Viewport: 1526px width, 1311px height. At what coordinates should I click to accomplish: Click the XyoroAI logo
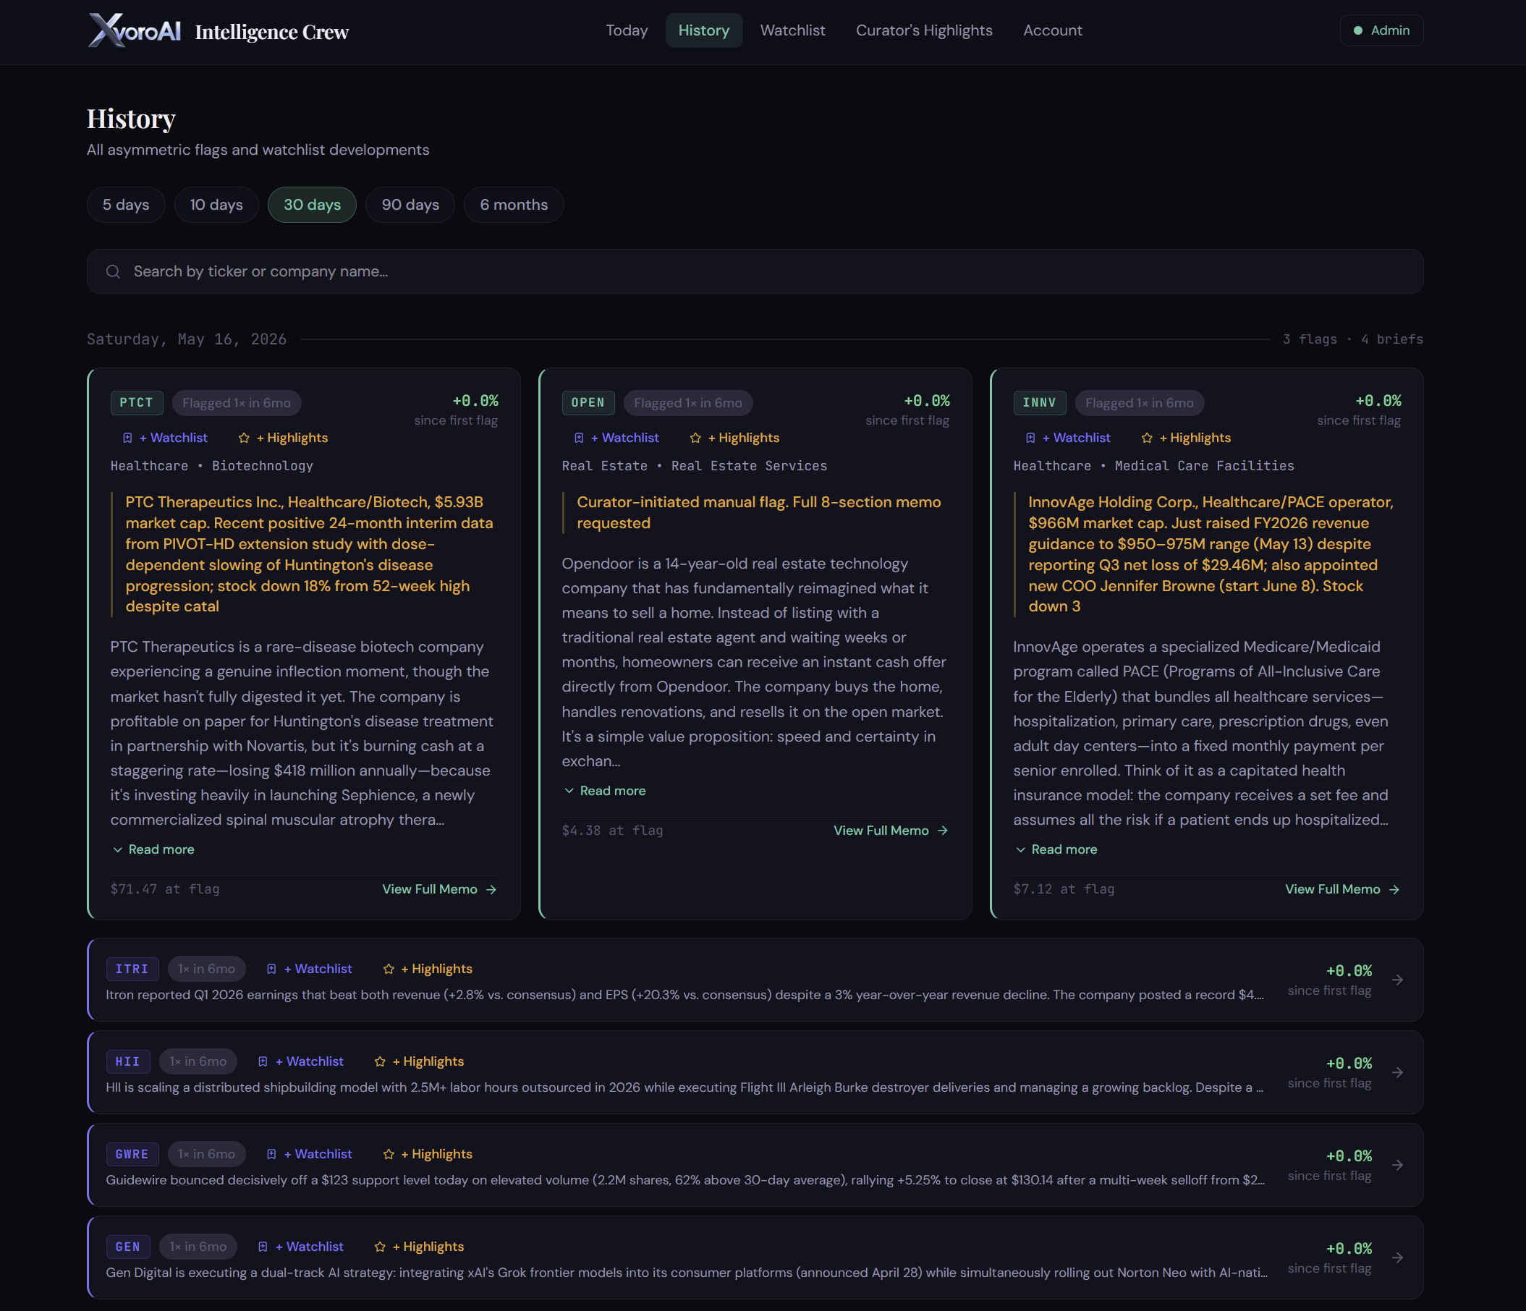(134, 31)
